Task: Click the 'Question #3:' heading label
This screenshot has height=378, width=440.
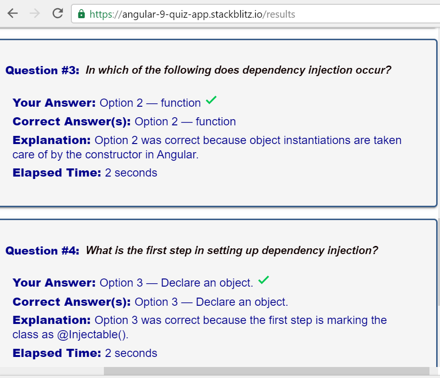Action: [42, 70]
